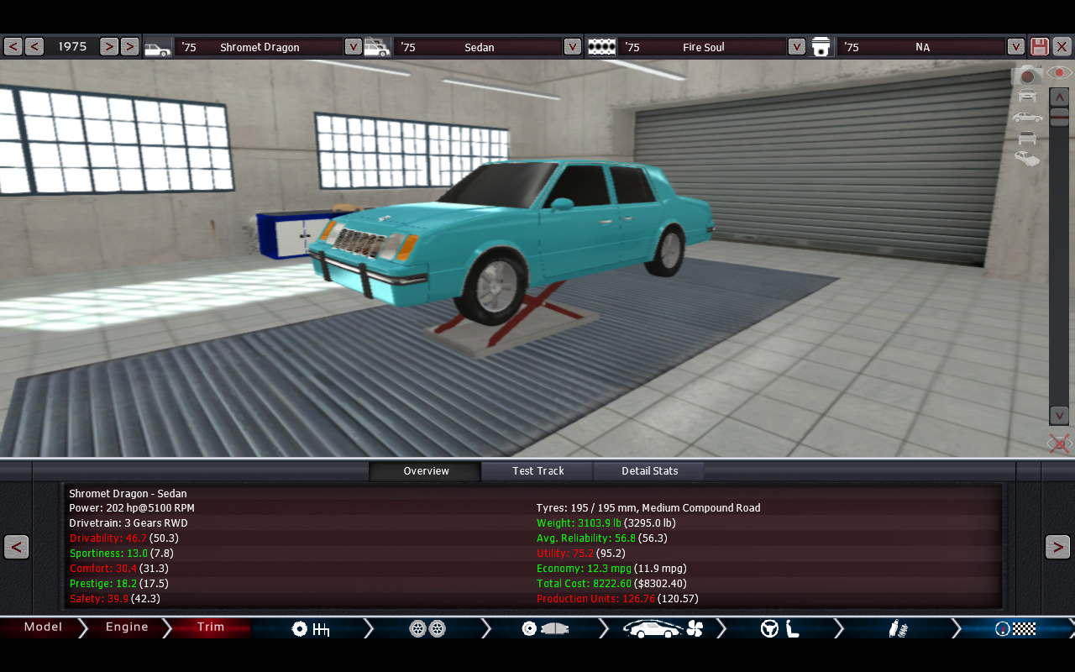This screenshot has height=672, width=1075.
Task: Go to the Model stage
Action: (43, 627)
